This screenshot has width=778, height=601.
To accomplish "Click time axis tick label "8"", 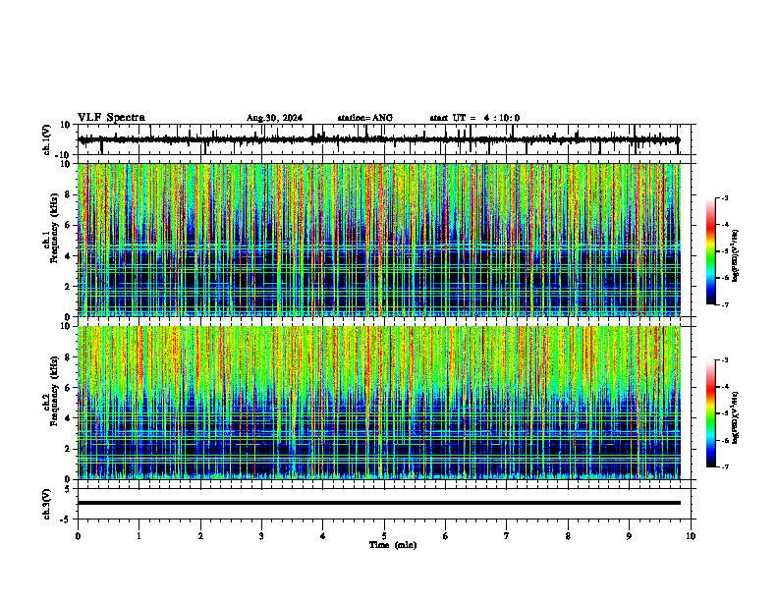I will [568, 536].
